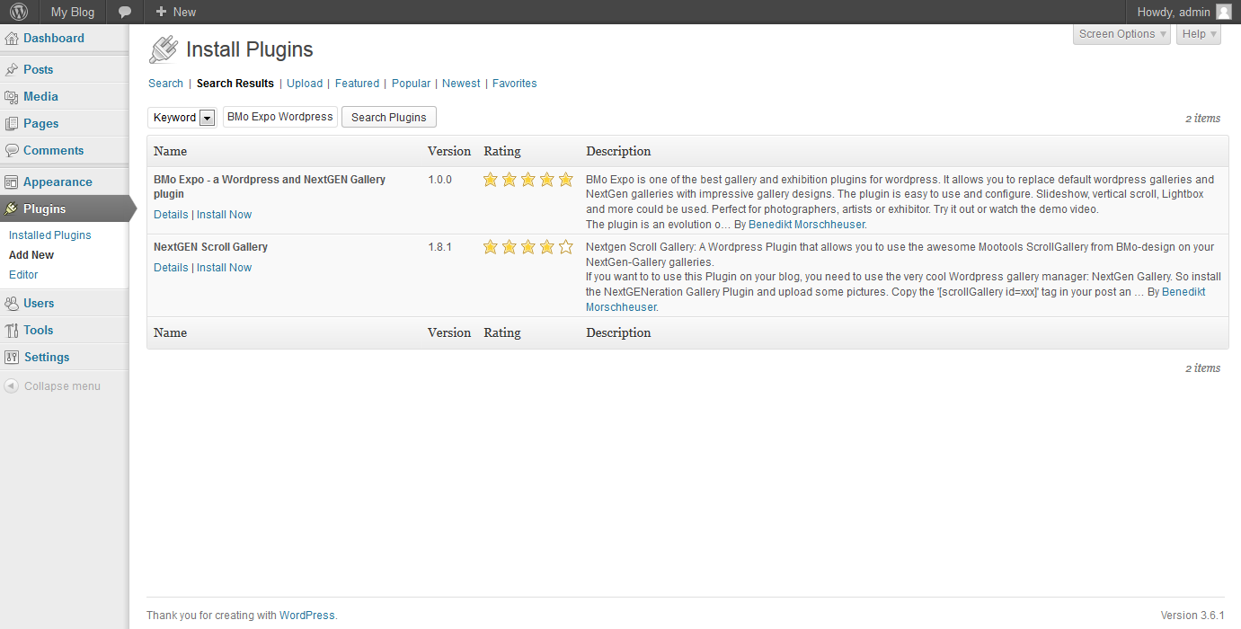Image resolution: width=1241 pixels, height=629 pixels.
Task: Click the Posts pushpin icon
Action: point(12,70)
